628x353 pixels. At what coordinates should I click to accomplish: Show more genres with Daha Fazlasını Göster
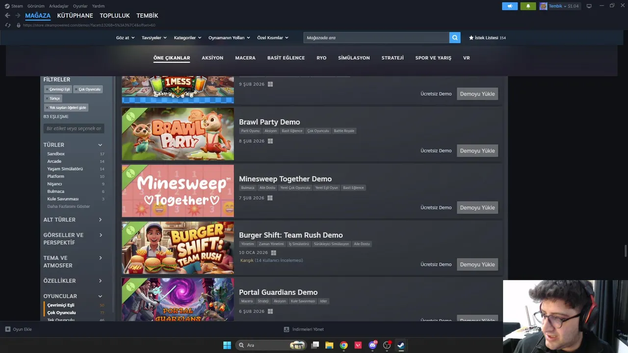pyautogui.click(x=69, y=206)
